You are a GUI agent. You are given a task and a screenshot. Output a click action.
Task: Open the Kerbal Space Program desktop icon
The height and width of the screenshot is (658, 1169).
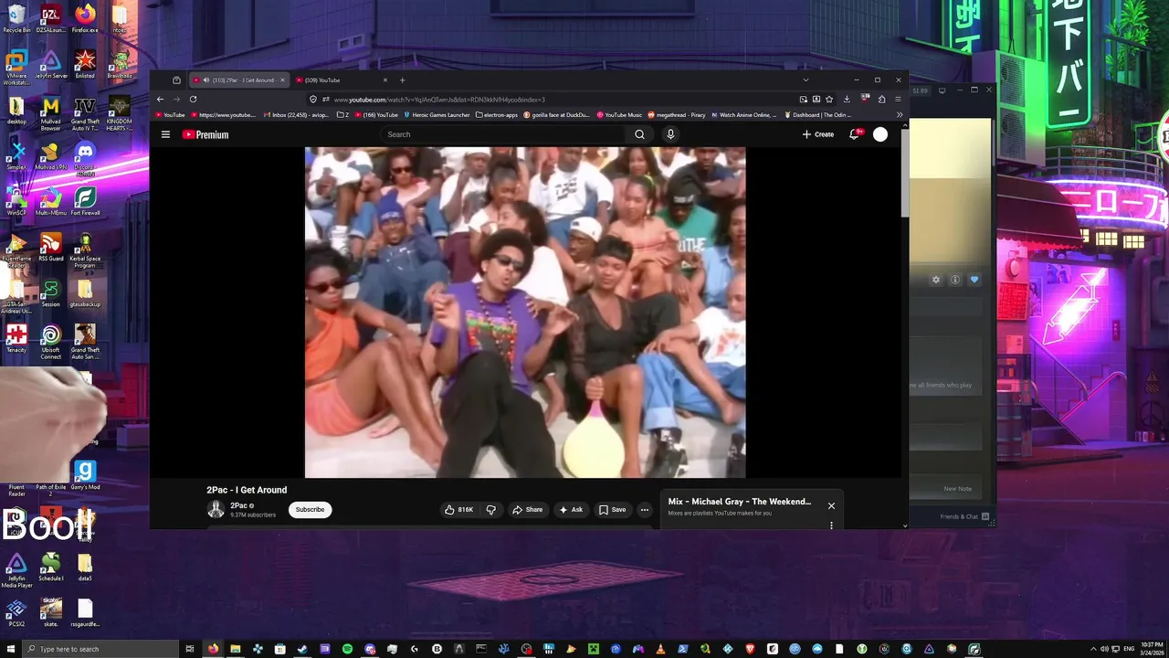85,249
